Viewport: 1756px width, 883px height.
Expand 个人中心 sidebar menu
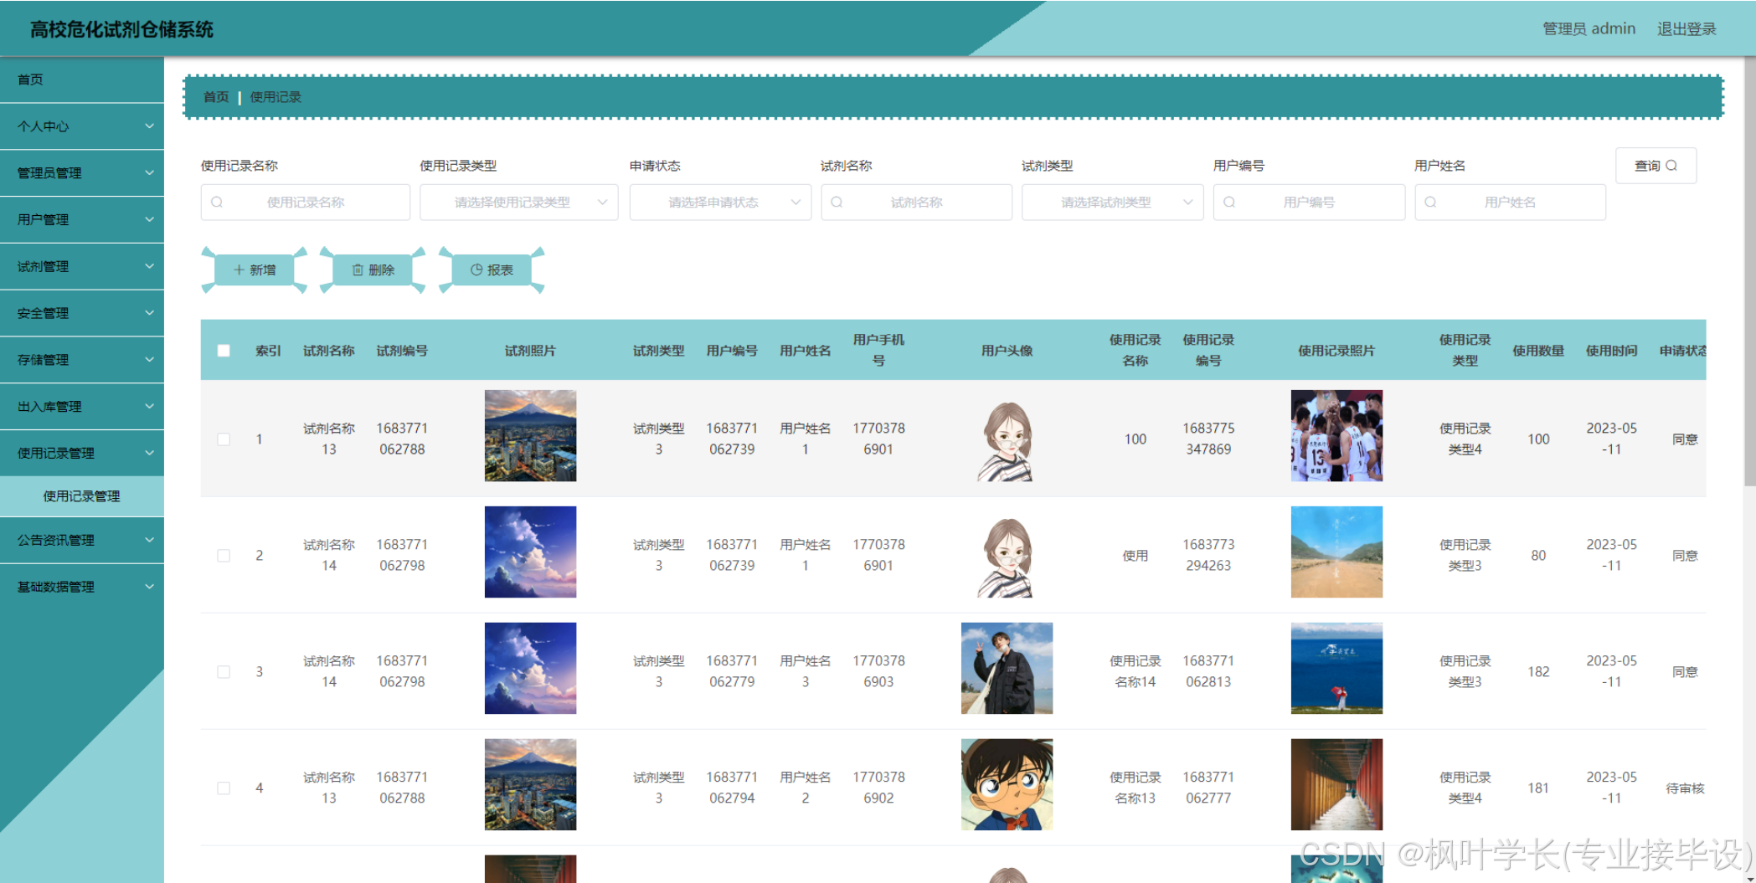coord(82,126)
